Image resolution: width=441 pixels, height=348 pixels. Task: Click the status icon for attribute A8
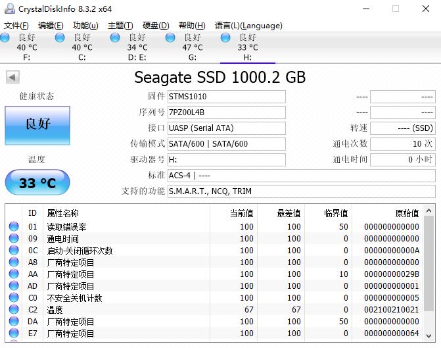[14, 262]
